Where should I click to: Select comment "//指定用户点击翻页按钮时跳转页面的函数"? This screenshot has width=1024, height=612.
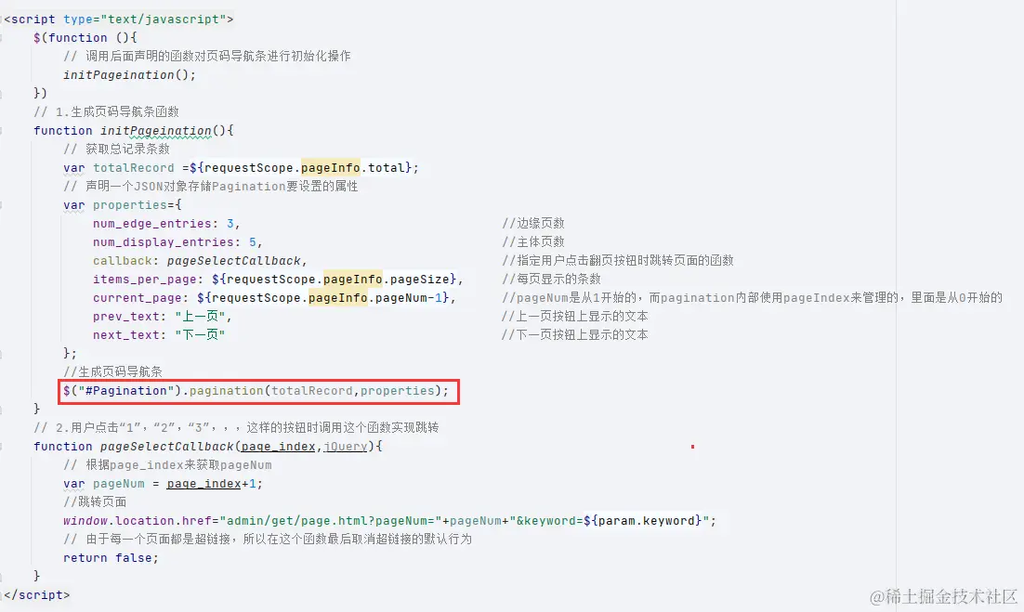[x=618, y=260]
